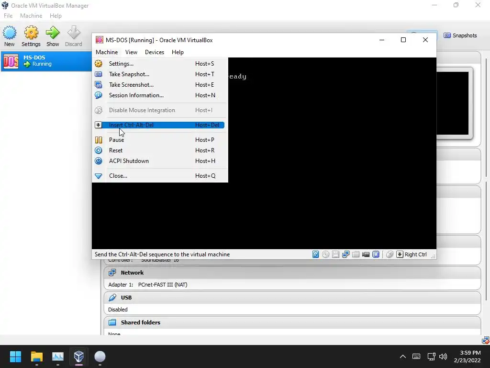
Task: Click the Session Information info icon
Action: (99, 95)
